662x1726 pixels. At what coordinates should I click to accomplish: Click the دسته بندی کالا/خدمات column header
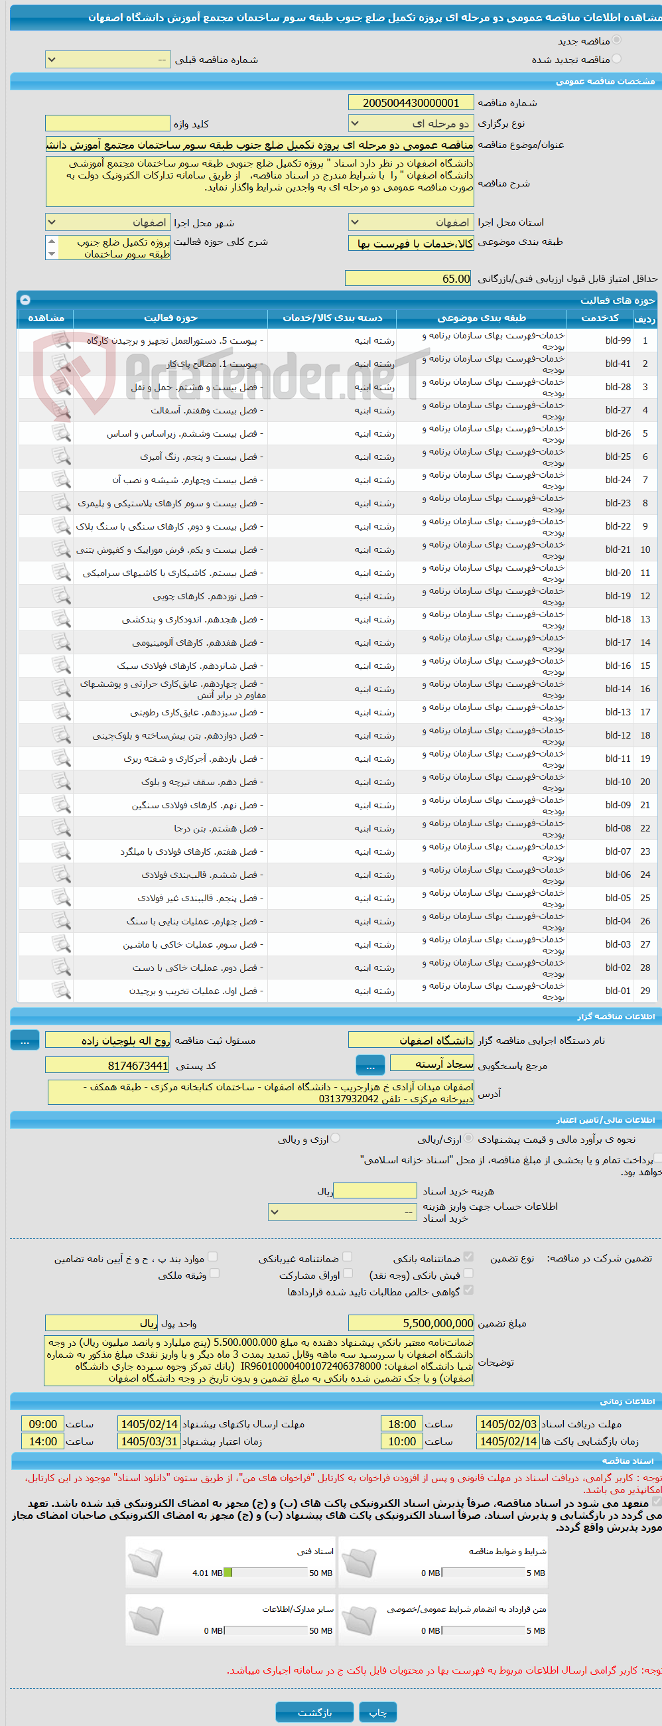332,318
